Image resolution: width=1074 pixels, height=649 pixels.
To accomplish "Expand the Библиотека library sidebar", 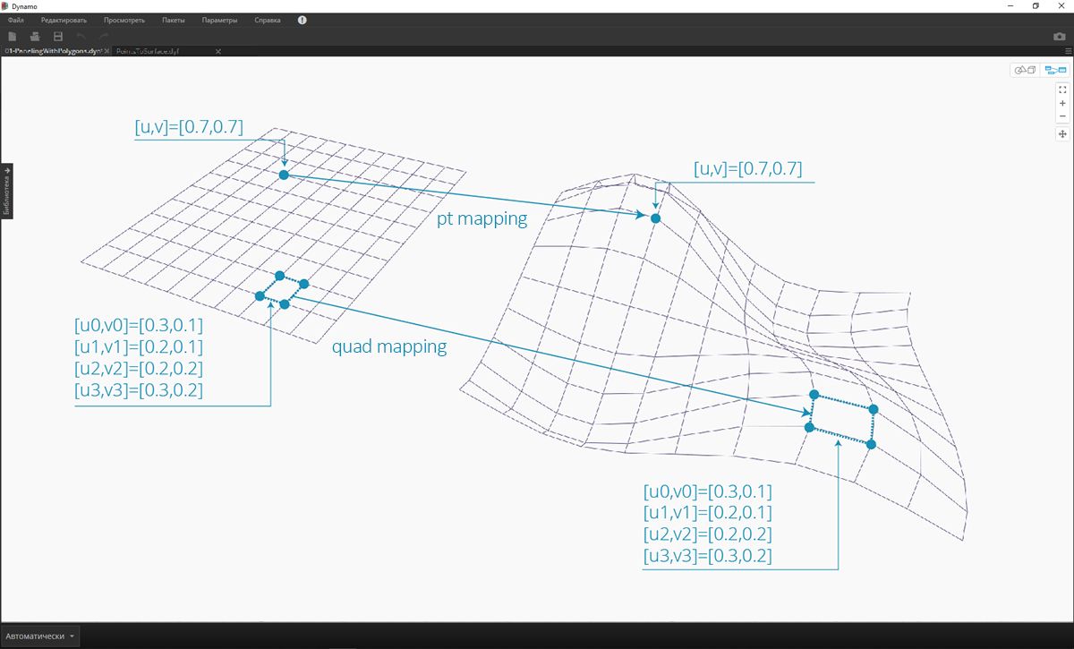I will 6,191.
